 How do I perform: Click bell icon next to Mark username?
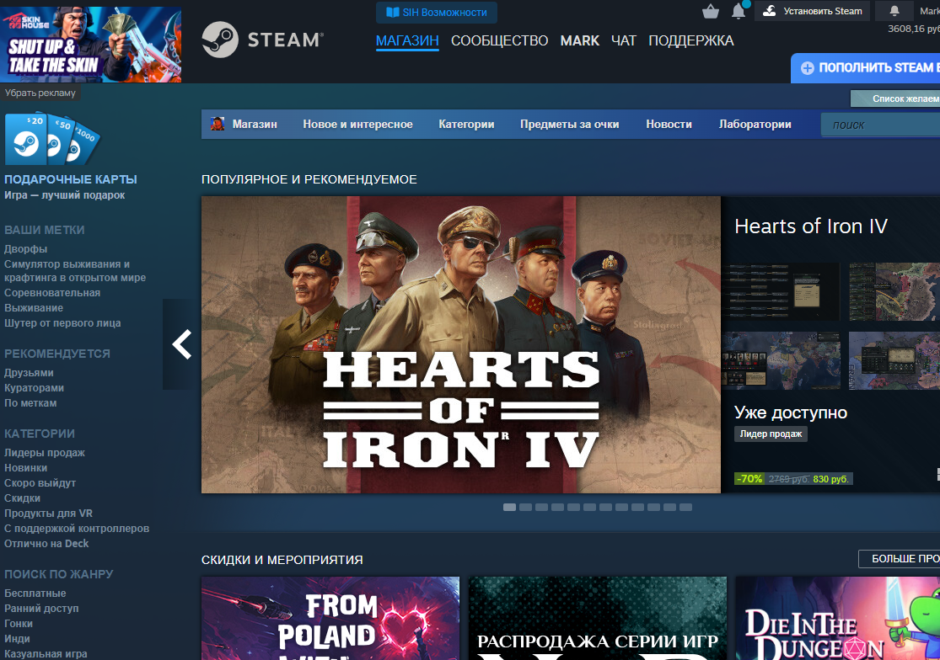(x=894, y=11)
